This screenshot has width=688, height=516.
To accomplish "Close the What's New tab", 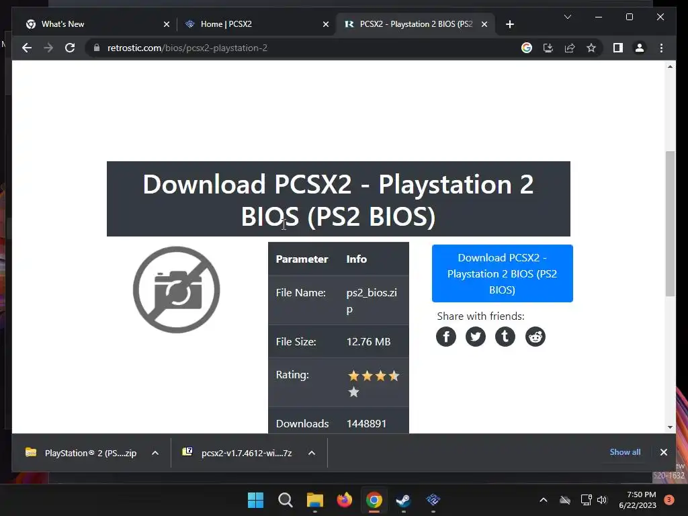I will (167, 24).
